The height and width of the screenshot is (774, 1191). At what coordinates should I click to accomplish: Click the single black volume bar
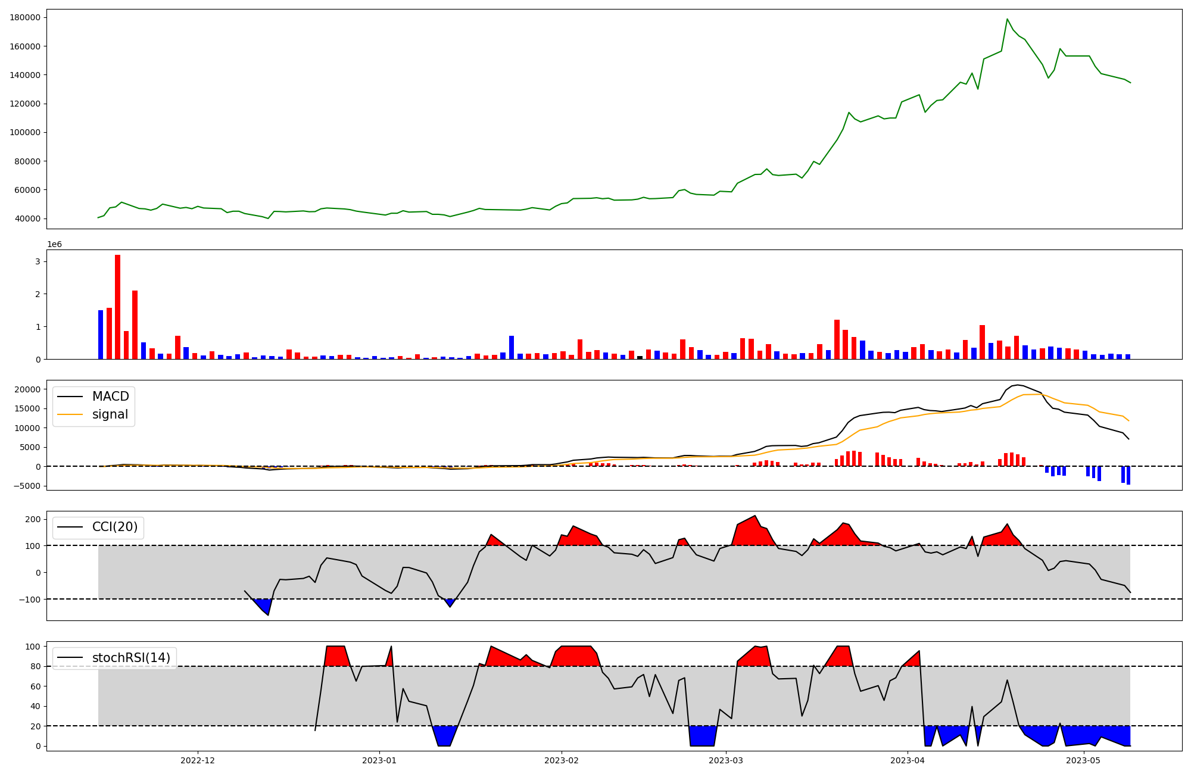(x=640, y=357)
